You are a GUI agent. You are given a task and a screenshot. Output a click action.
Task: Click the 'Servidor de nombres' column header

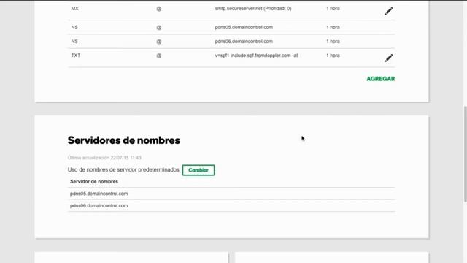tap(94, 182)
